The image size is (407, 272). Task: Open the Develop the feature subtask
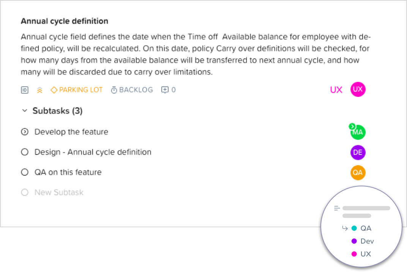(x=71, y=132)
